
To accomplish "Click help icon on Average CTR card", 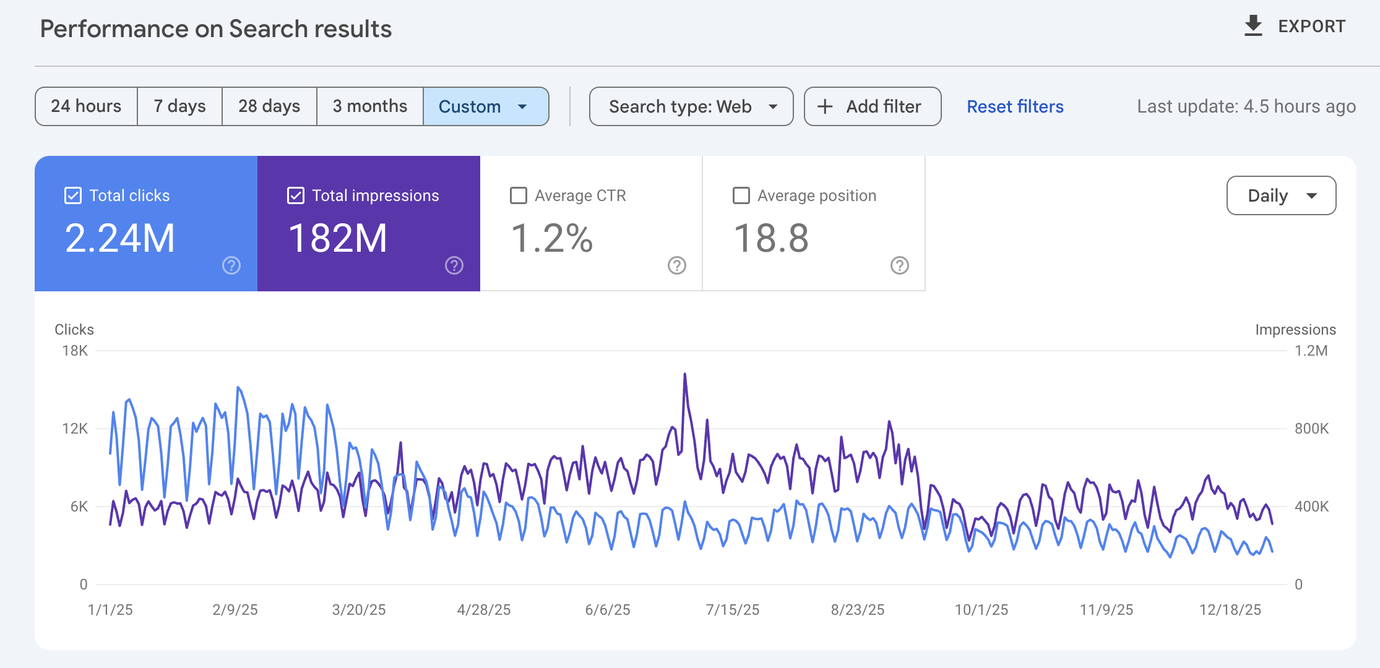I will click(x=677, y=265).
